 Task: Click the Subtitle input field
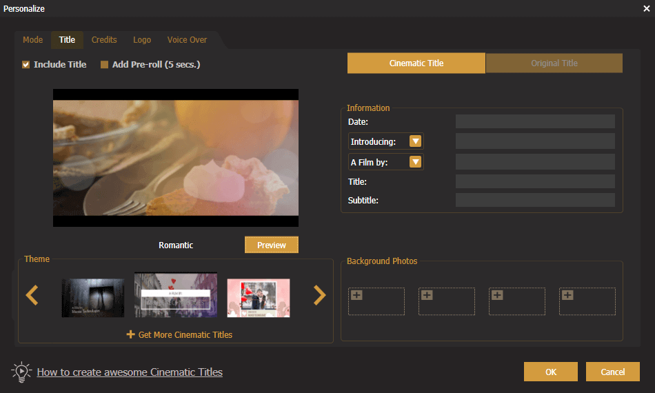pyautogui.click(x=535, y=200)
